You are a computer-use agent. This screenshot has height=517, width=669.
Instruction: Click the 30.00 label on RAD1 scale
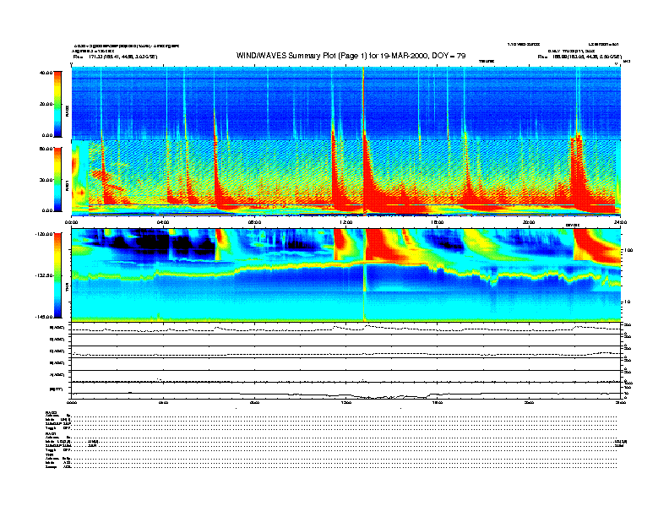pos(46,180)
